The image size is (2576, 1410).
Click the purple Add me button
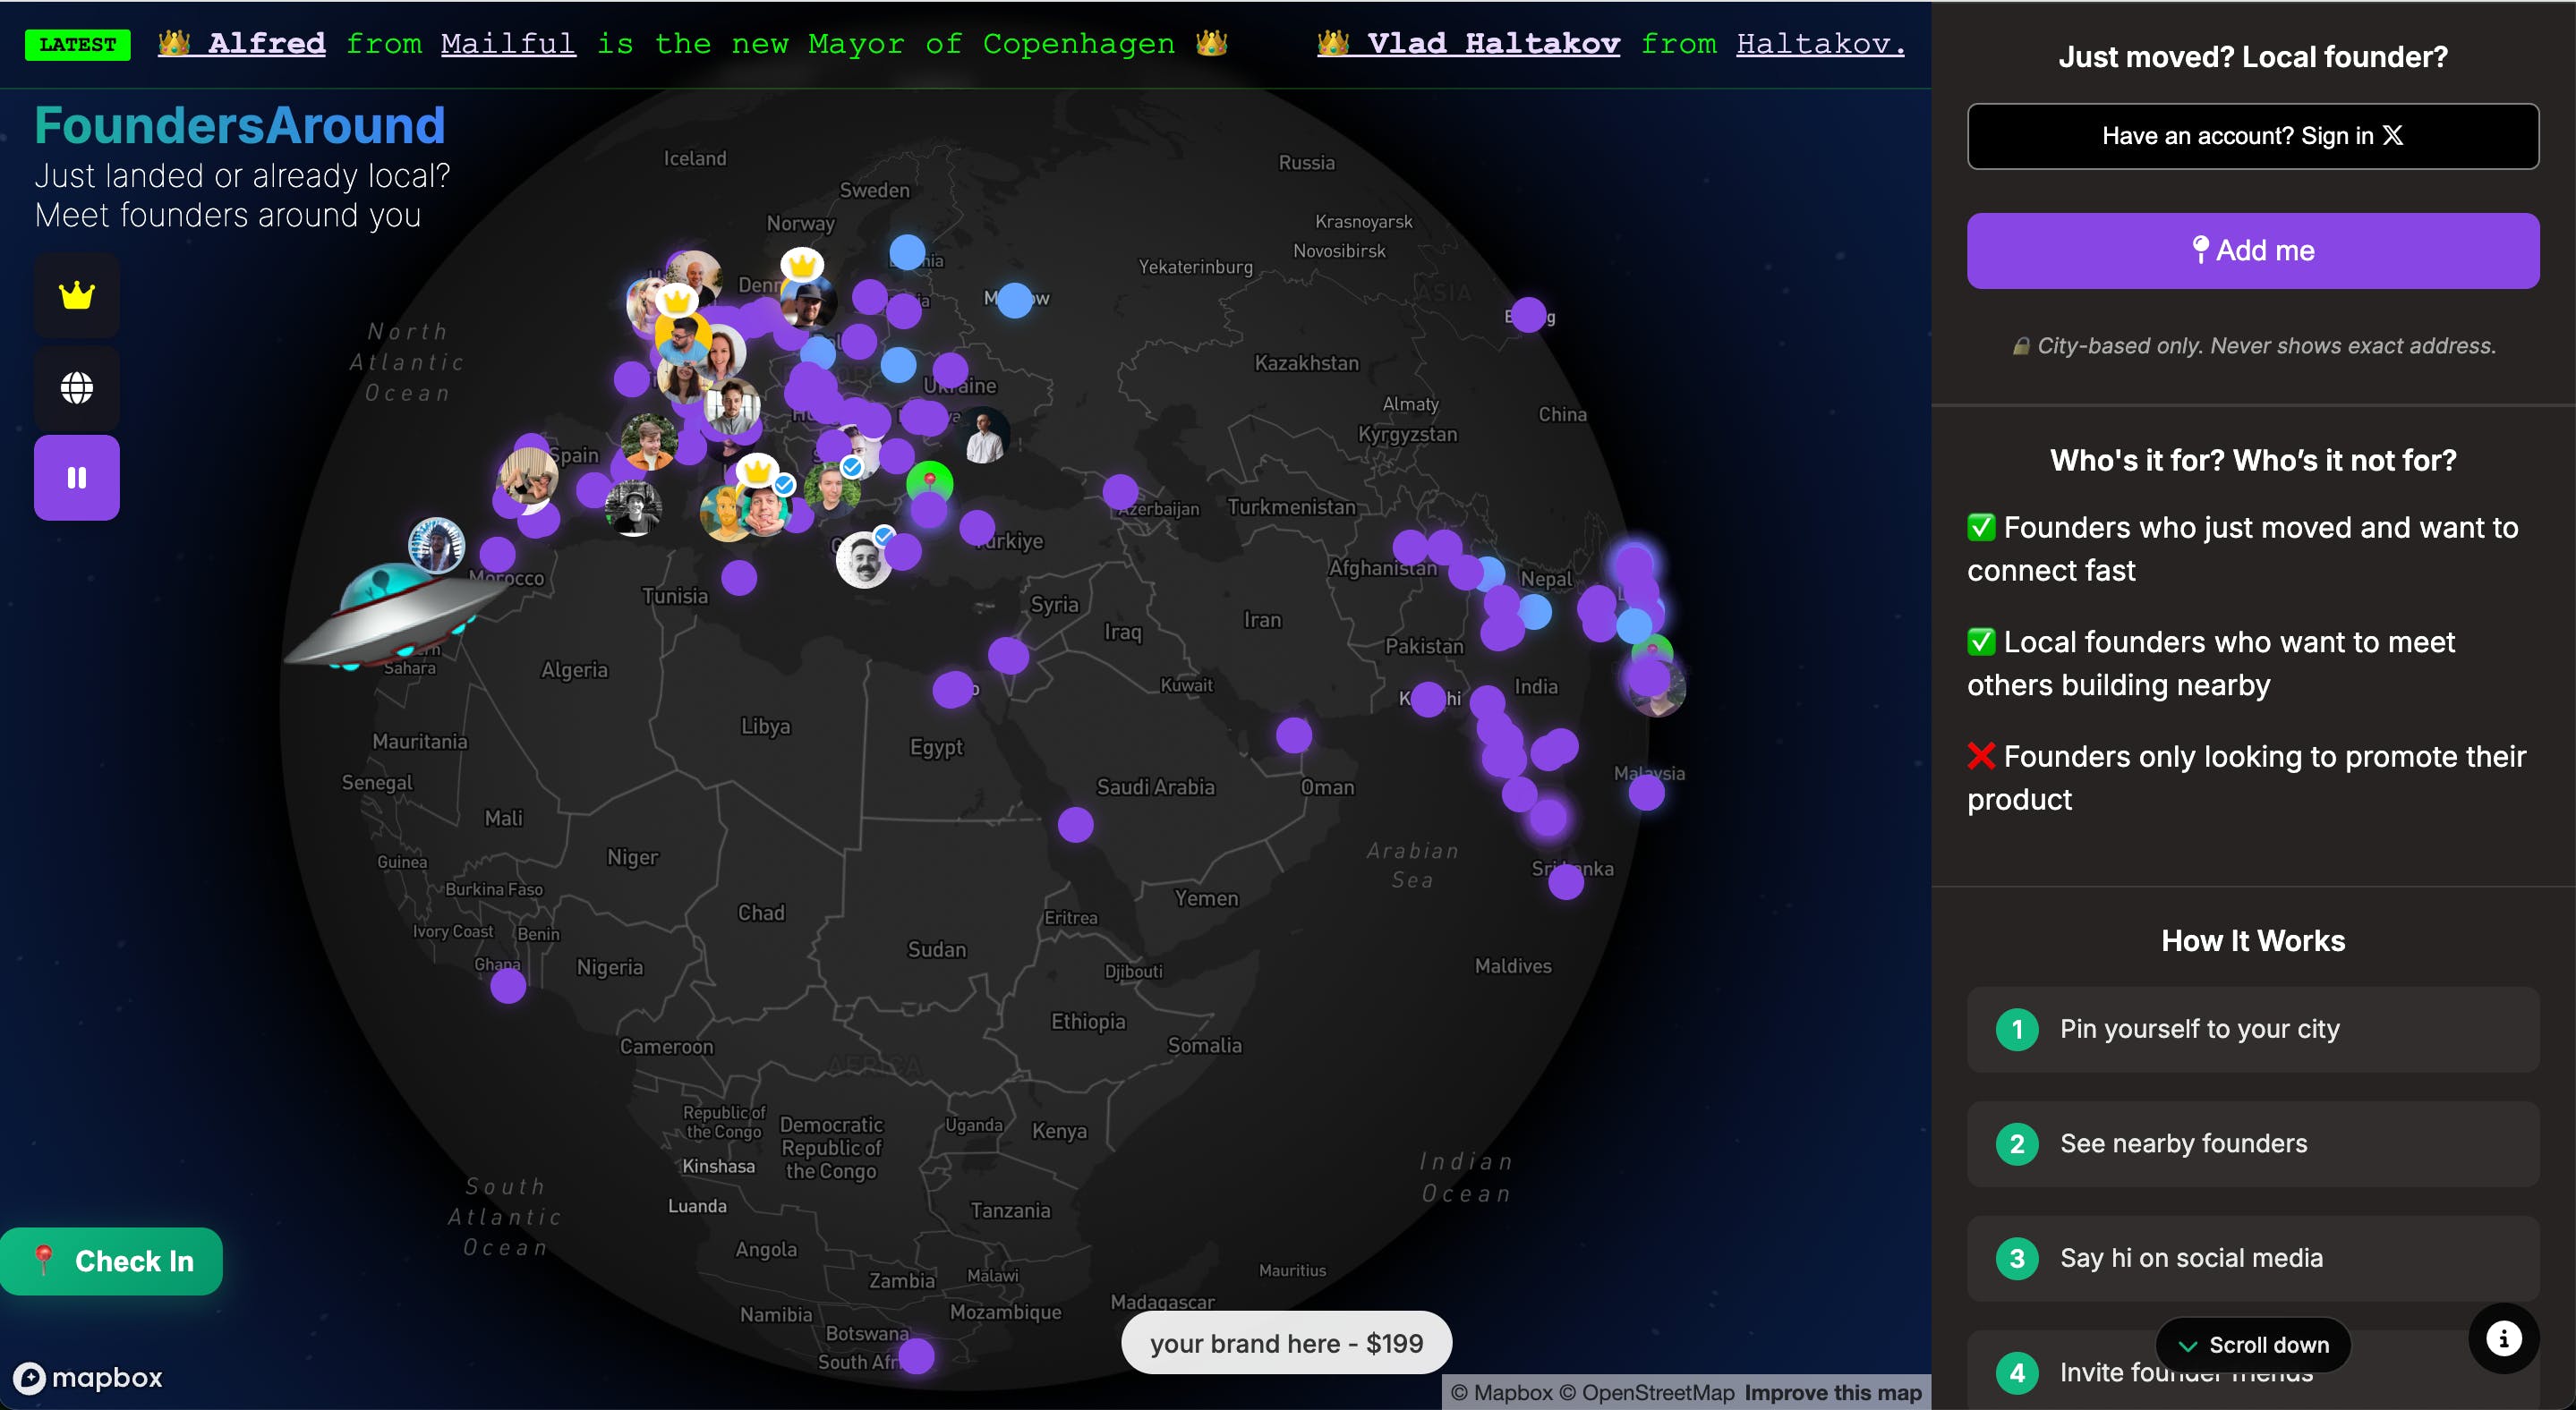2252,251
